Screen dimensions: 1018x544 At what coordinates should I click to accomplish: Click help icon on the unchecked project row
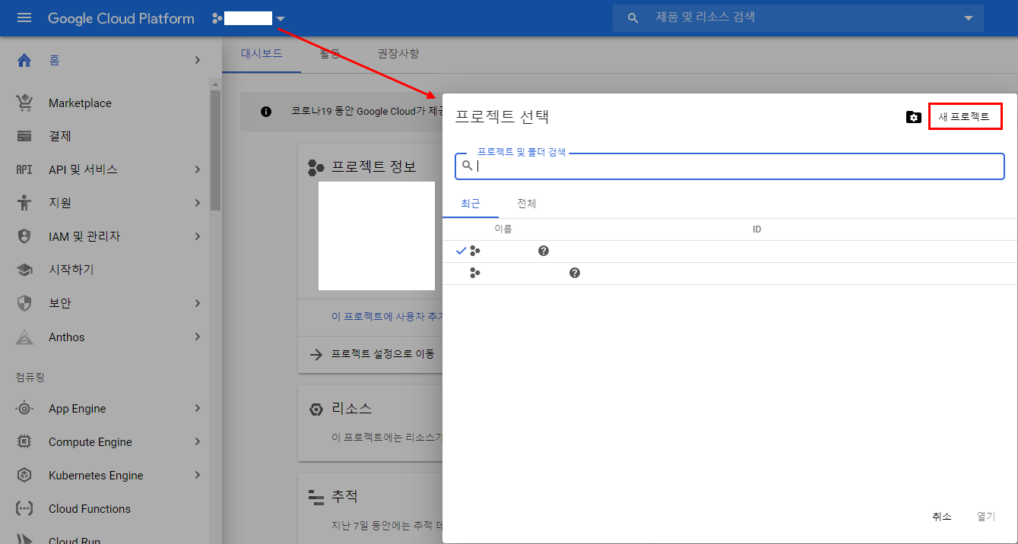[x=575, y=273]
